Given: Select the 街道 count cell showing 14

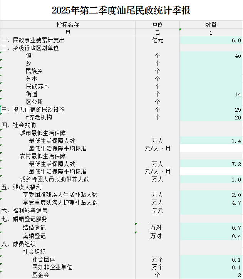Looking at the screenshot, I should pos(211,94).
